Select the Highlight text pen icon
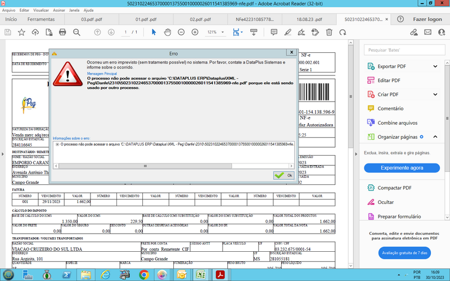 287,32
